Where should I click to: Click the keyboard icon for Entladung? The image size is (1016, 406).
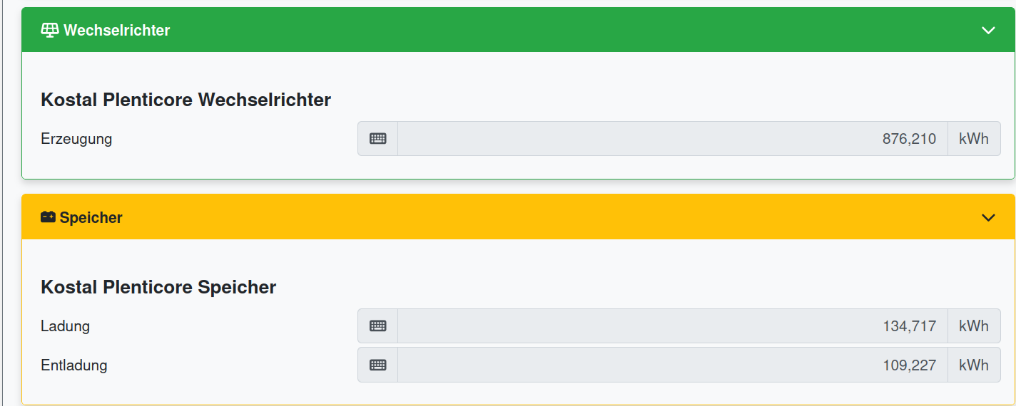pyautogui.click(x=377, y=365)
